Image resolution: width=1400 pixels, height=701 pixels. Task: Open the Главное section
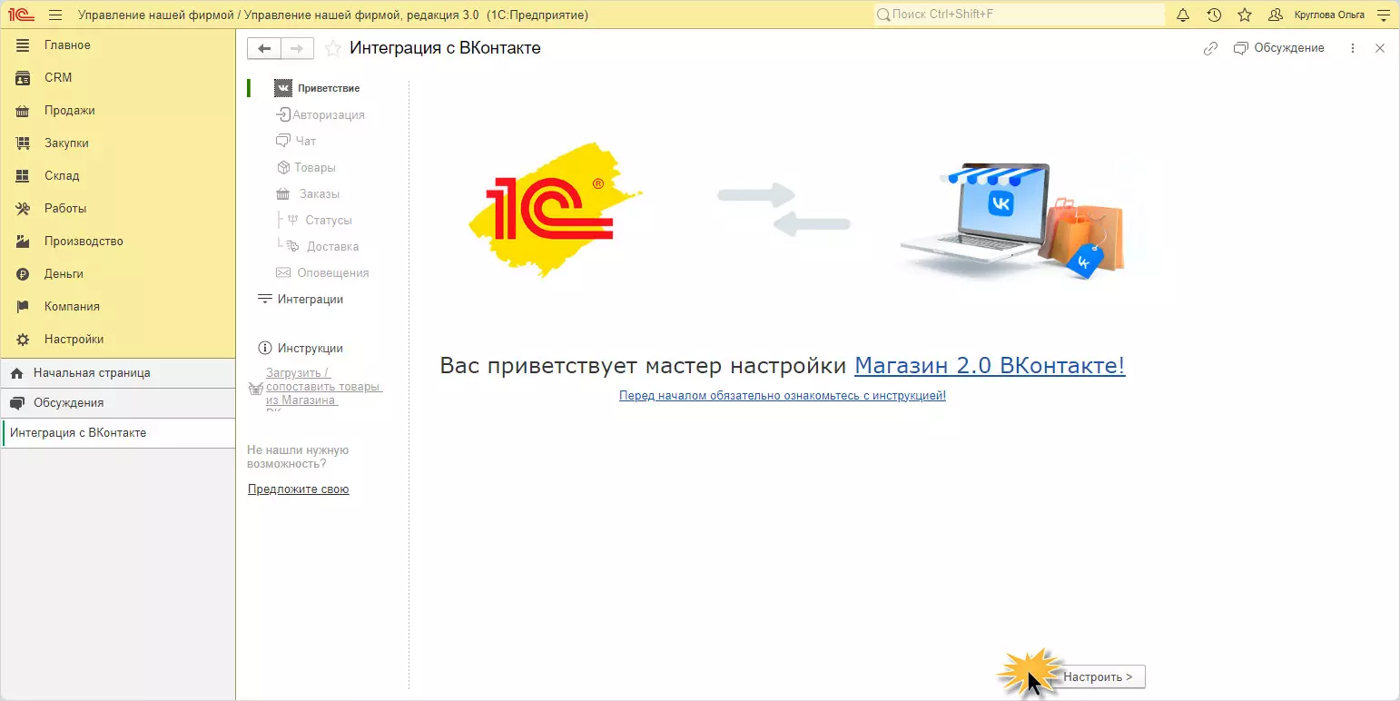click(x=118, y=45)
